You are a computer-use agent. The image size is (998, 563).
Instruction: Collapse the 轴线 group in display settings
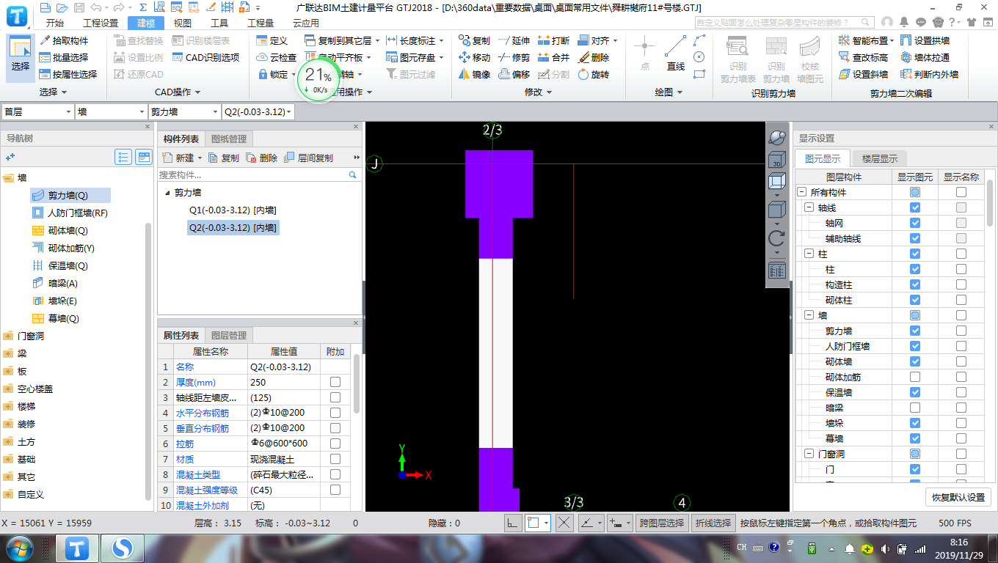tap(809, 207)
